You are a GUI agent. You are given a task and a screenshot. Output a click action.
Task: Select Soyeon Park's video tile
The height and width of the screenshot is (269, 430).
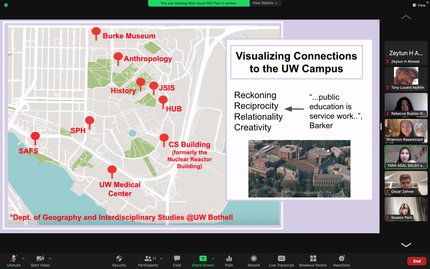406,208
